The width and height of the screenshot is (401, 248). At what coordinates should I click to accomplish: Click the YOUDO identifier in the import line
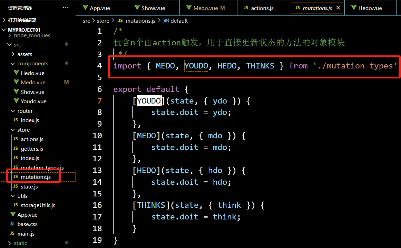196,66
